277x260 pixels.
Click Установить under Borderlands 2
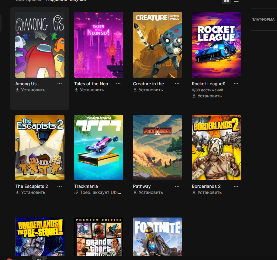click(207, 192)
